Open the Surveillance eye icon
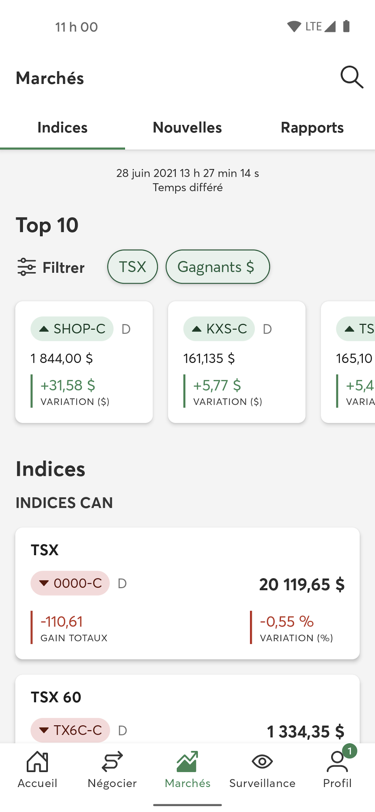The height and width of the screenshot is (812, 375). (262, 762)
